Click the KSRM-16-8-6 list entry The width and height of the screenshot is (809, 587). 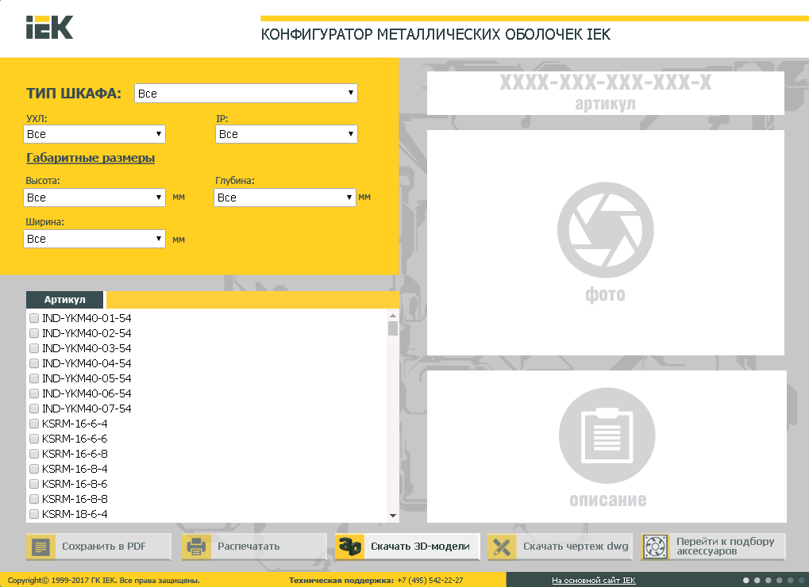pyautogui.click(x=75, y=484)
